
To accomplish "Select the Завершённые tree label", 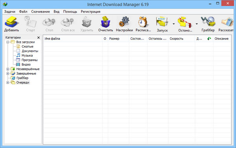I will coord(26,74).
